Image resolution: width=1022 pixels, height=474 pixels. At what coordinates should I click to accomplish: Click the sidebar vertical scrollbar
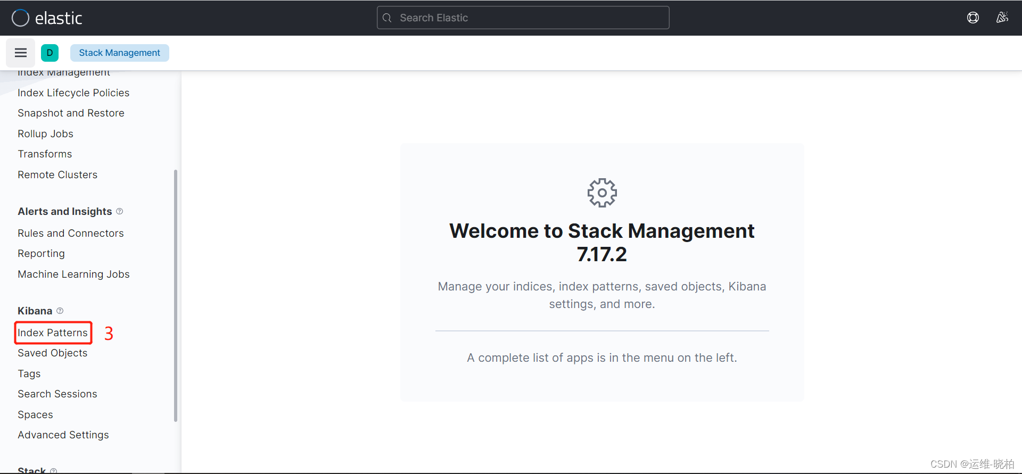(176, 296)
